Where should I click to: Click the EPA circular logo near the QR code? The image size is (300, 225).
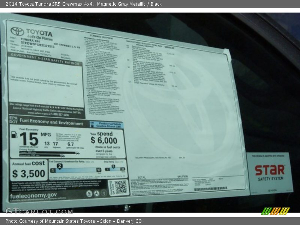tap(89, 193)
